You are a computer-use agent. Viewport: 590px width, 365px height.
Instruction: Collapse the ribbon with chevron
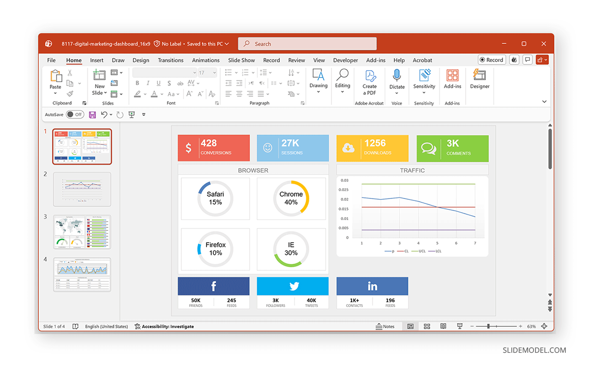544,102
